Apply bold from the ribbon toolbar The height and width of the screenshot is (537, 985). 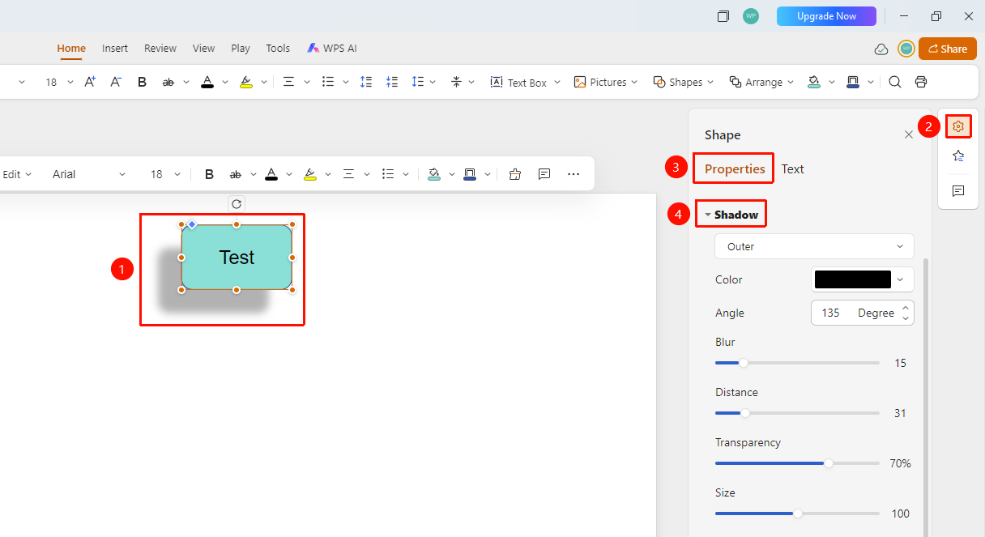click(143, 82)
